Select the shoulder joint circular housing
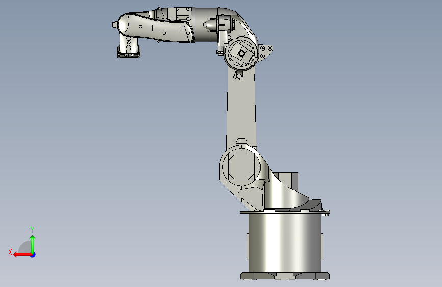This screenshot has height=287, width=442. tap(241, 166)
